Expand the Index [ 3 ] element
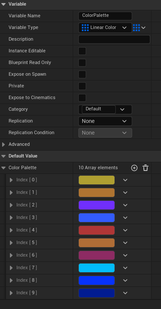The height and width of the screenshot is (309, 161). click(11, 218)
